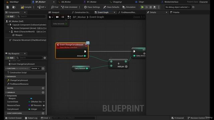The image size is (214, 120).
Task: Open FindNearestResource interface function
Action: point(19,84)
